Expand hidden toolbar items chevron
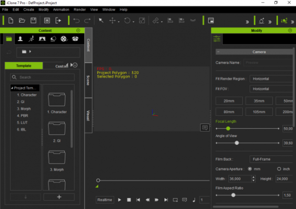 [247, 22]
